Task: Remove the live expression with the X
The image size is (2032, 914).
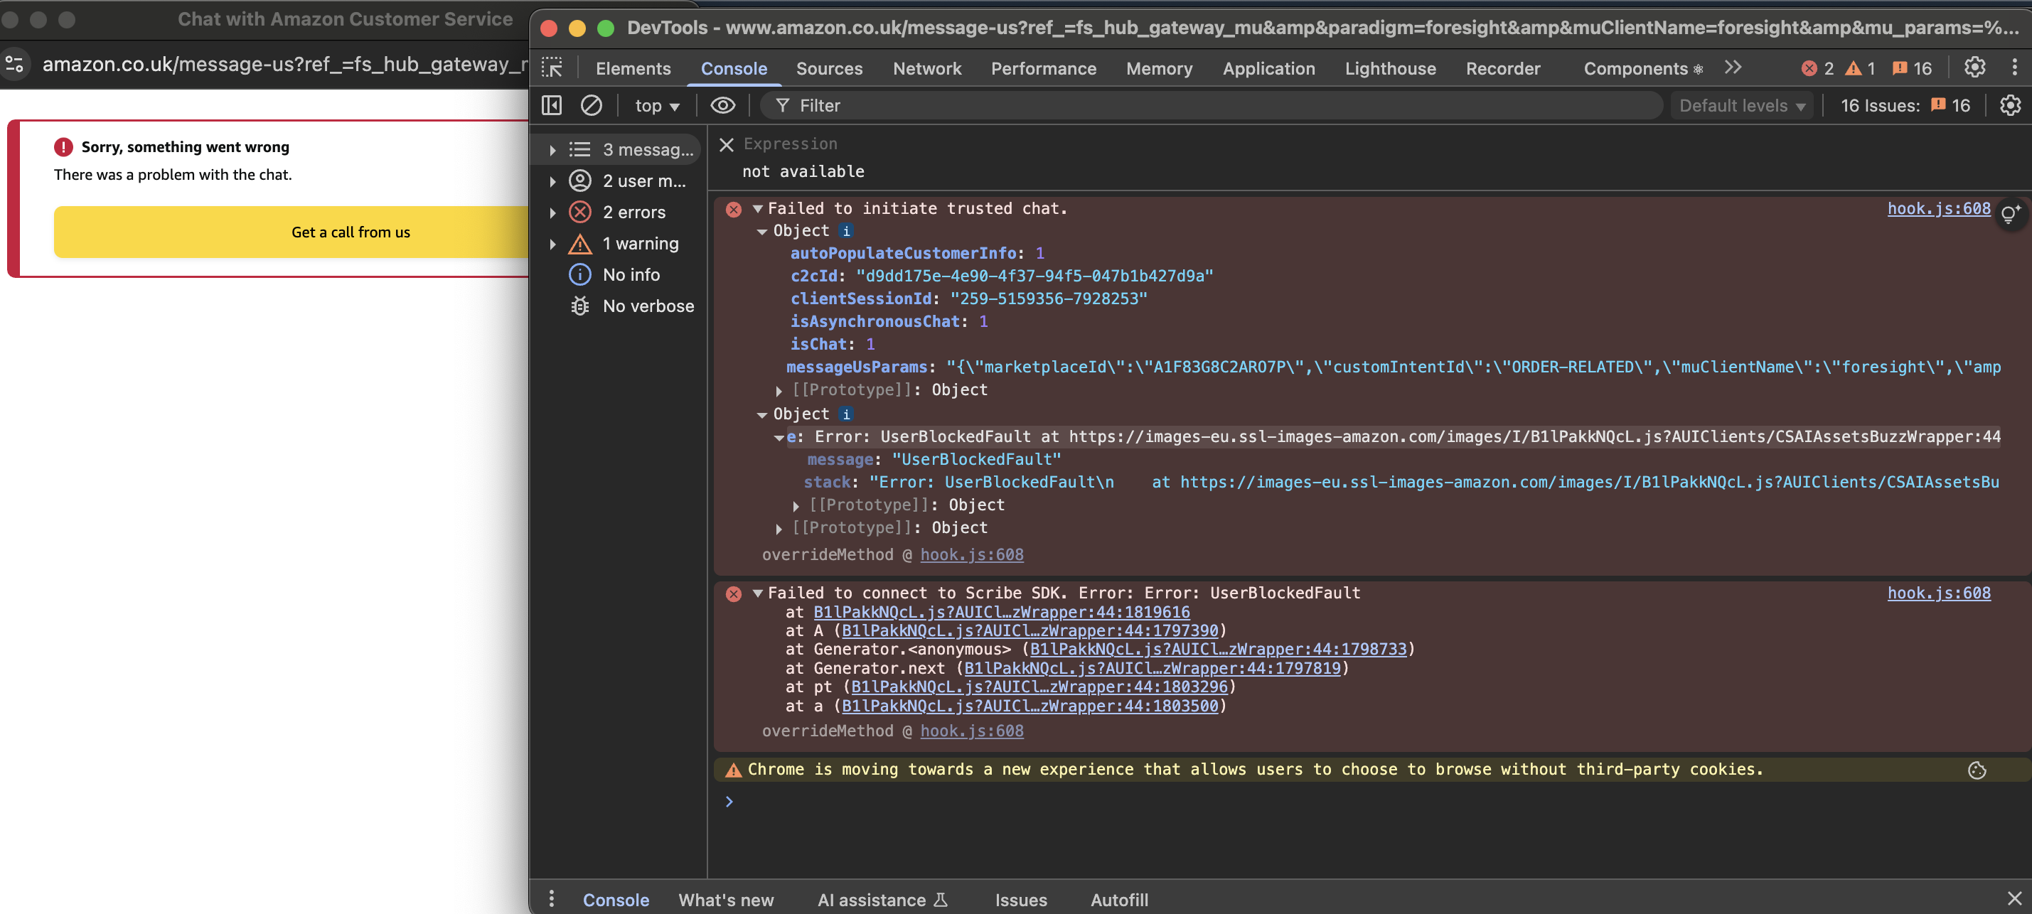Action: (727, 144)
